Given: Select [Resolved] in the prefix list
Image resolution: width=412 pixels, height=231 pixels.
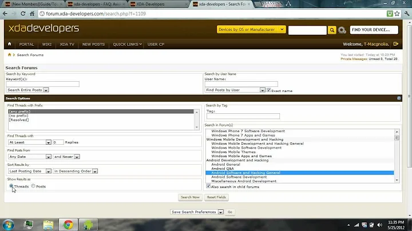Looking at the screenshot, I should tap(19, 120).
